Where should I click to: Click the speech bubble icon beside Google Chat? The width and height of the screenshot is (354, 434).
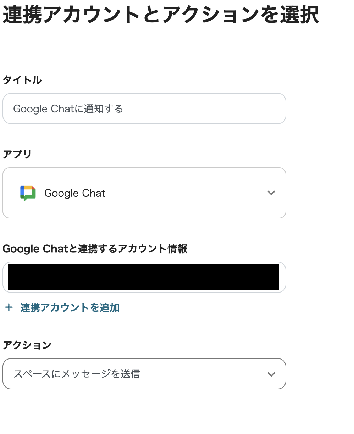click(x=28, y=193)
